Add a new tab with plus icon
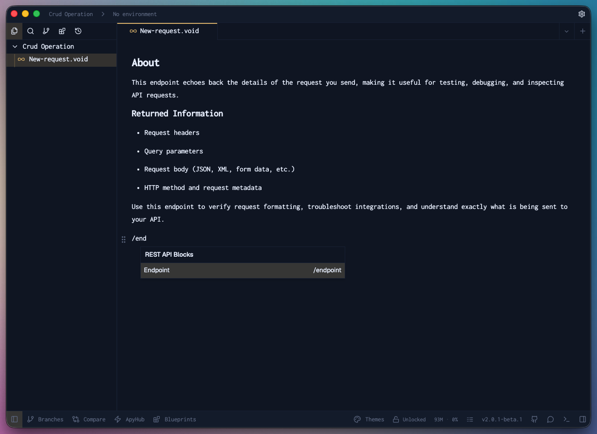Viewport: 597px width, 434px height. (583, 31)
